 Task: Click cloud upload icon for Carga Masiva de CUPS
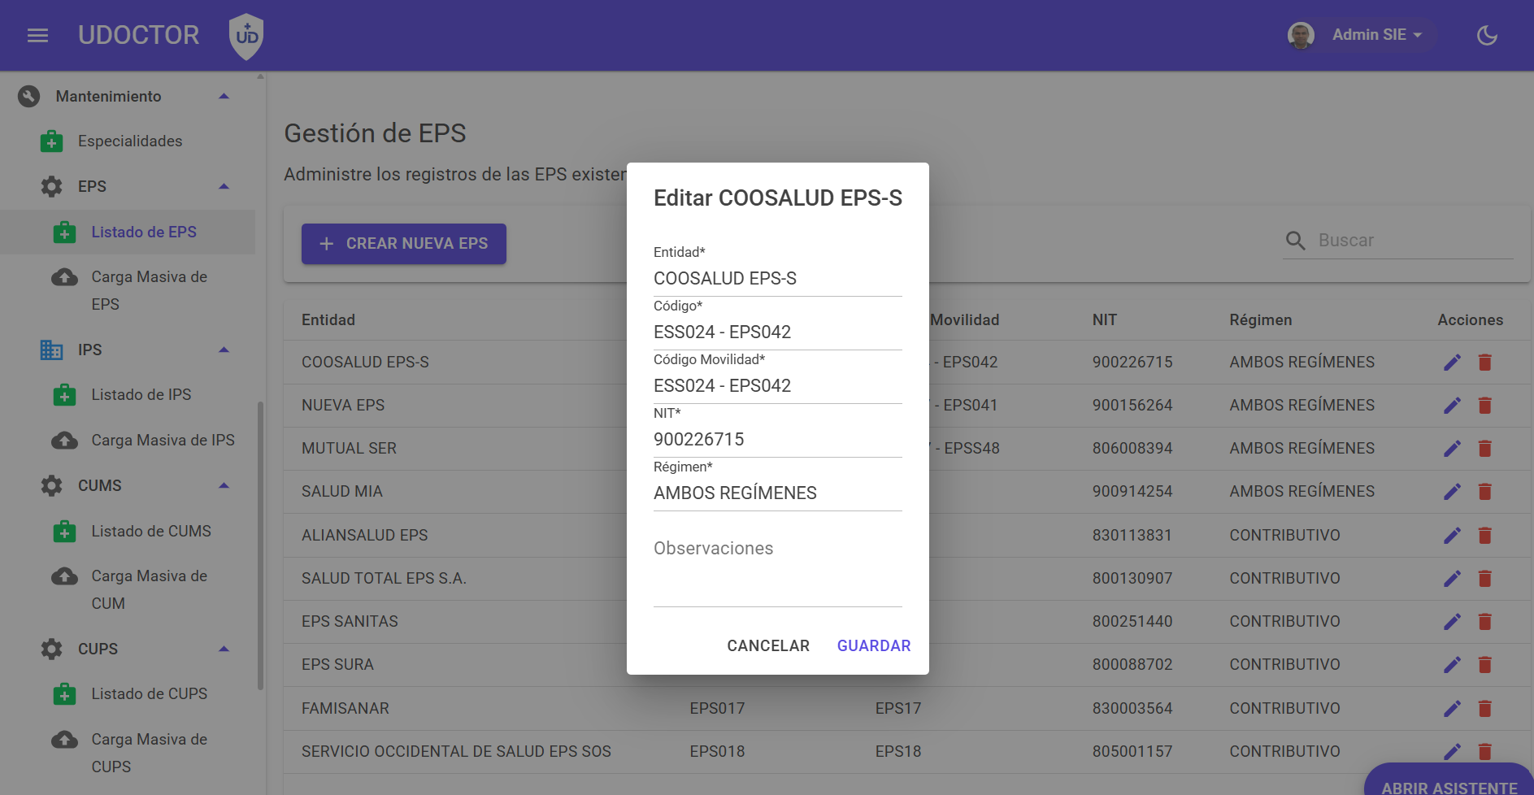click(64, 740)
